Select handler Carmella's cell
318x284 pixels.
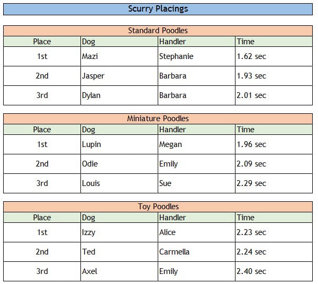click(196, 252)
